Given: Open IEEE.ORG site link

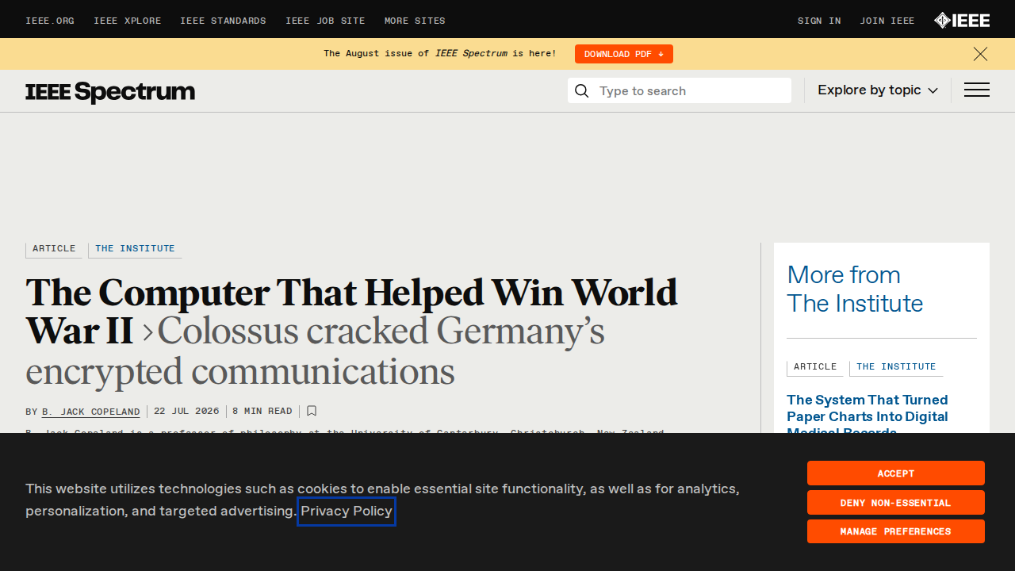Looking at the screenshot, I should point(50,21).
